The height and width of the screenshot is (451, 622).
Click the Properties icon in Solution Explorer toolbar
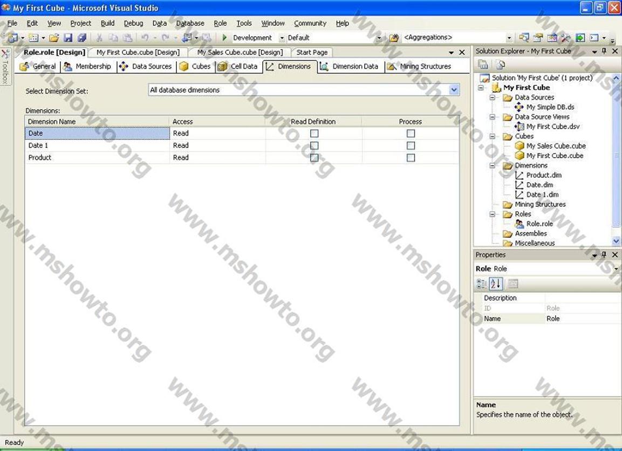pyautogui.click(x=483, y=64)
